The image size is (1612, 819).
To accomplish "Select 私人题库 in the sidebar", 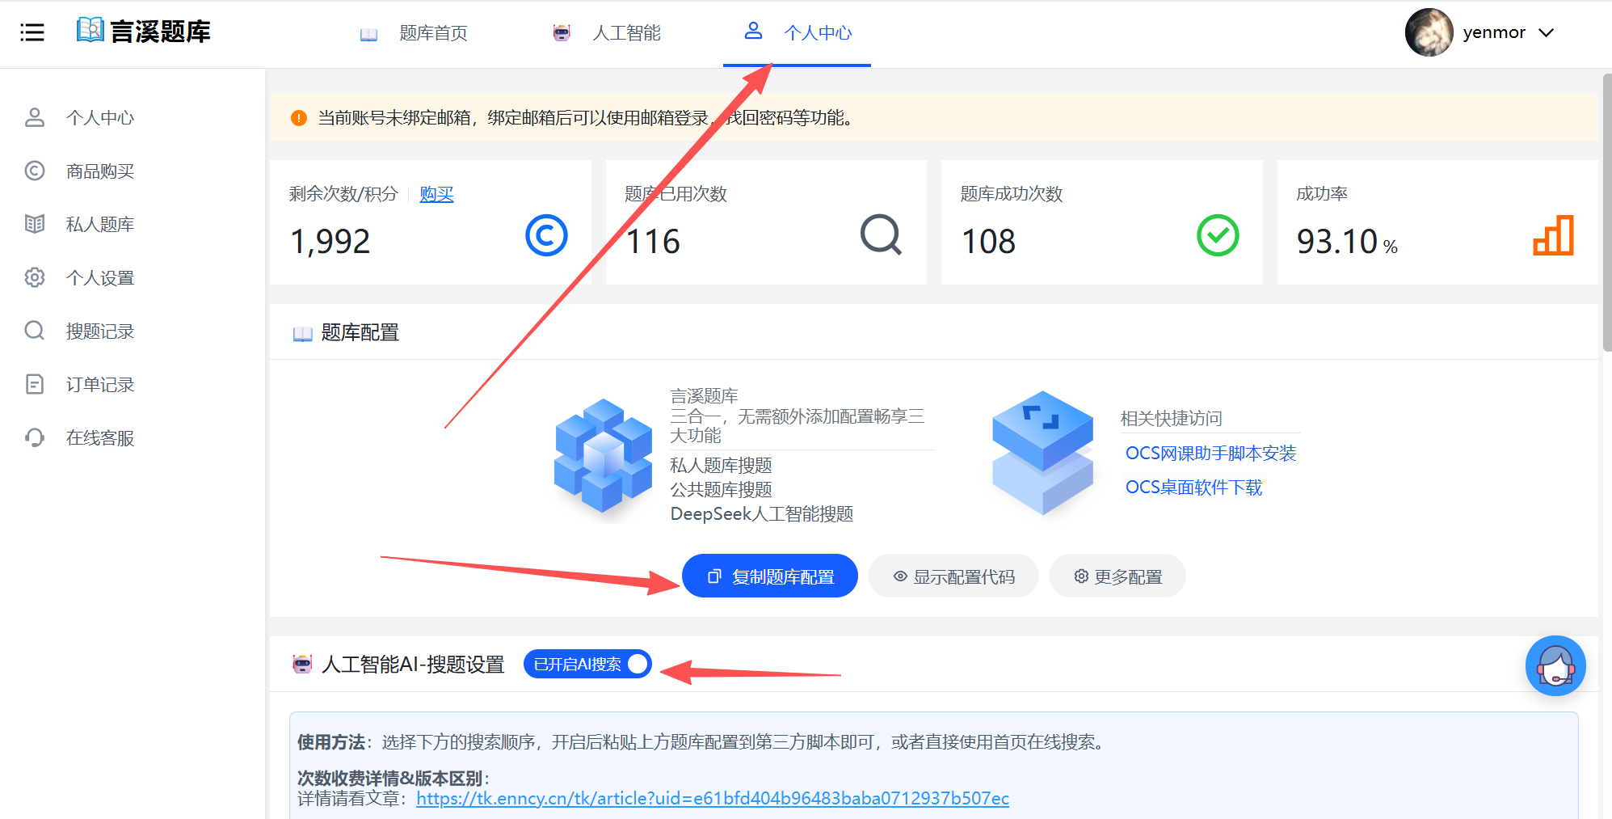I will [x=100, y=225].
